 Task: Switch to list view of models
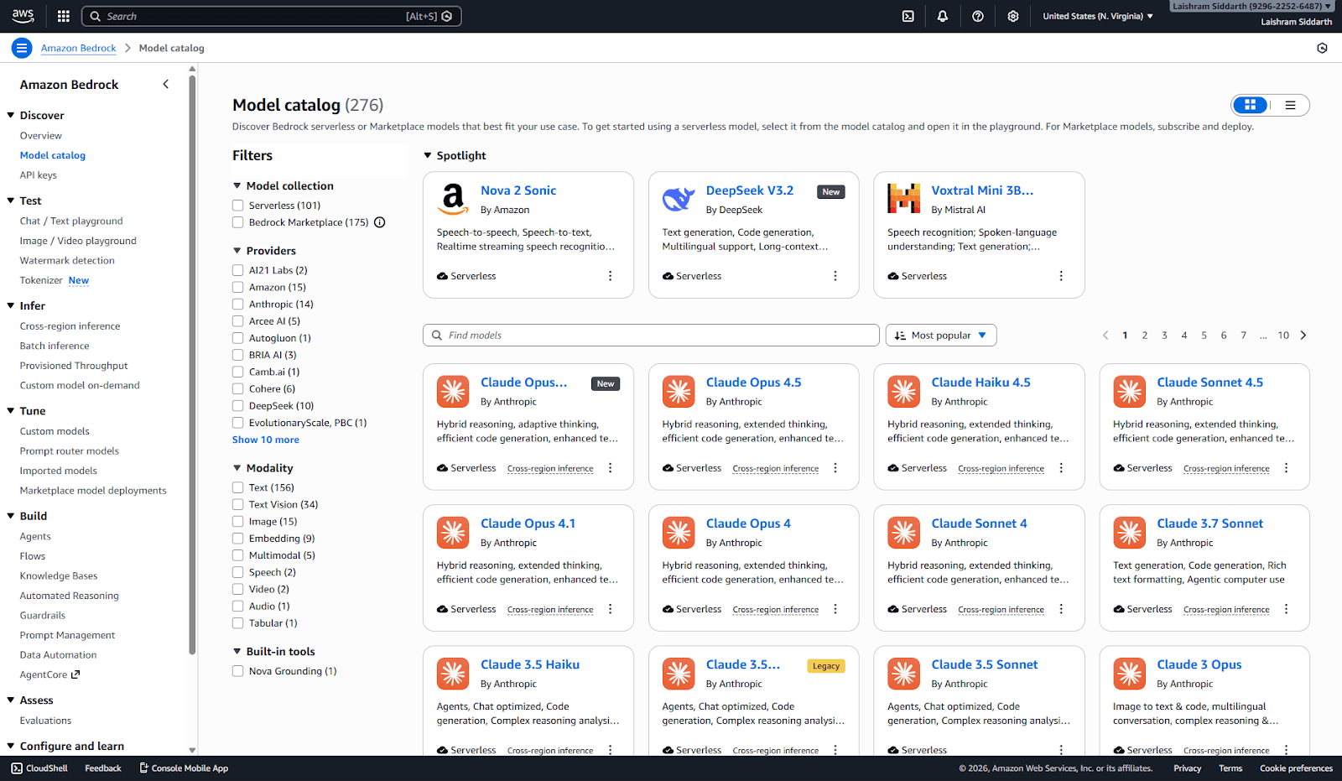[x=1290, y=105]
